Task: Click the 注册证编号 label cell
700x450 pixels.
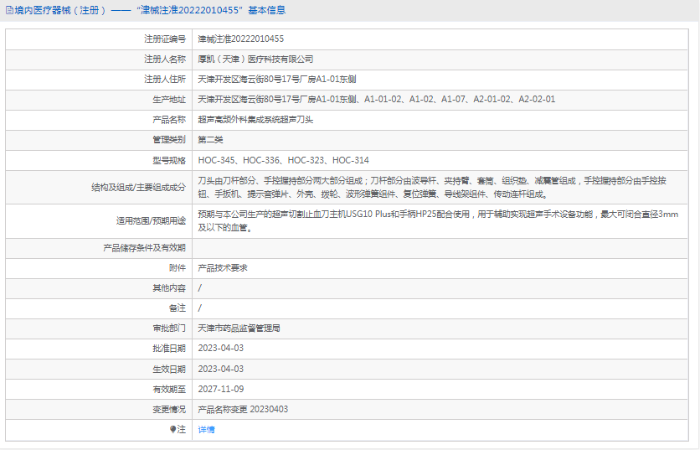Action: 99,39
